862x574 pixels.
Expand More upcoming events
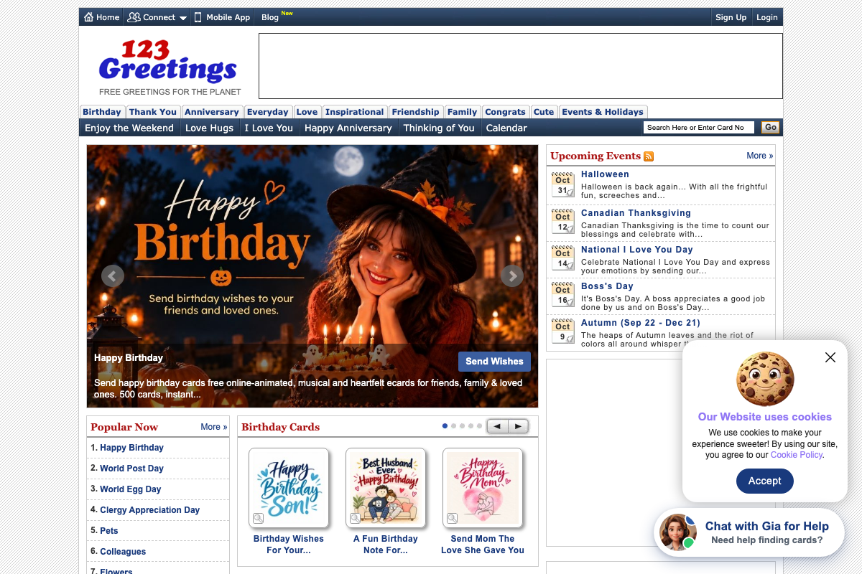pyautogui.click(x=760, y=156)
